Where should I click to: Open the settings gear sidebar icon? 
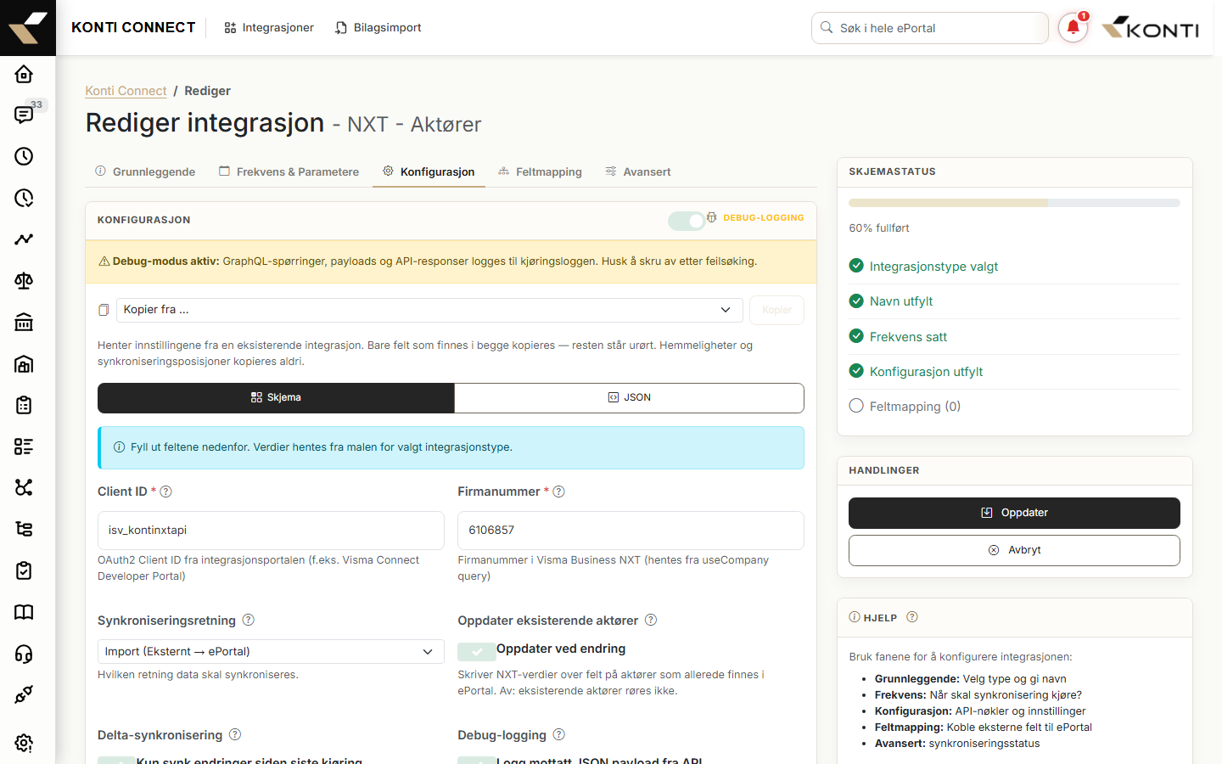click(24, 743)
